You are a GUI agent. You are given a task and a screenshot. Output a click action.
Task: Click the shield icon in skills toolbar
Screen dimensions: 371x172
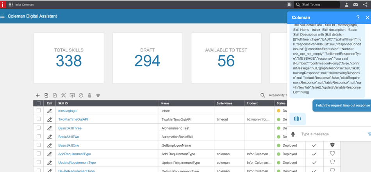tap(98, 95)
